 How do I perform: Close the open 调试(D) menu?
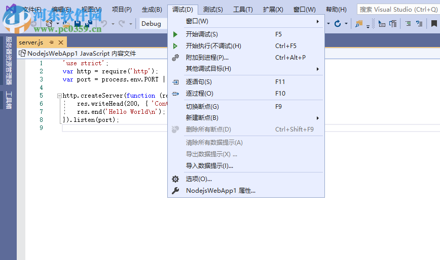[x=182, y=10]
